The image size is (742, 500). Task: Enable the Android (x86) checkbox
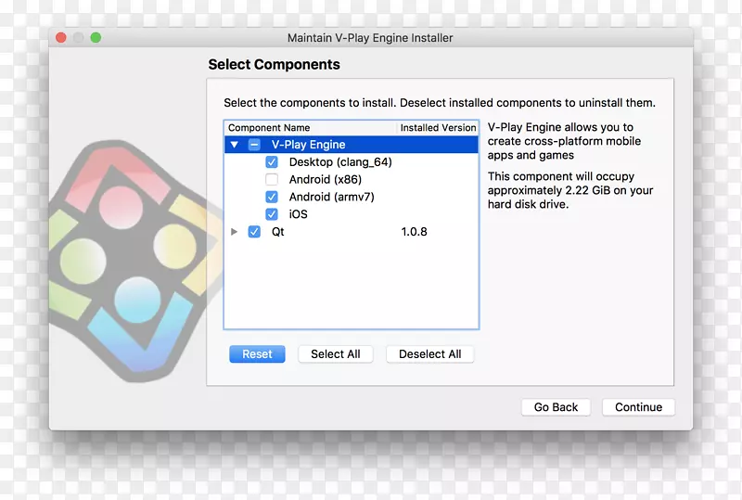click(x=272, y=180)
